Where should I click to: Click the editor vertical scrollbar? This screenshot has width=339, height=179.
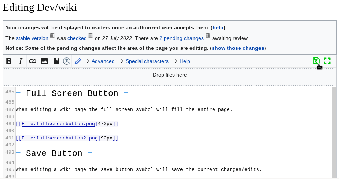pyautogui.click(x=334, y=132)
